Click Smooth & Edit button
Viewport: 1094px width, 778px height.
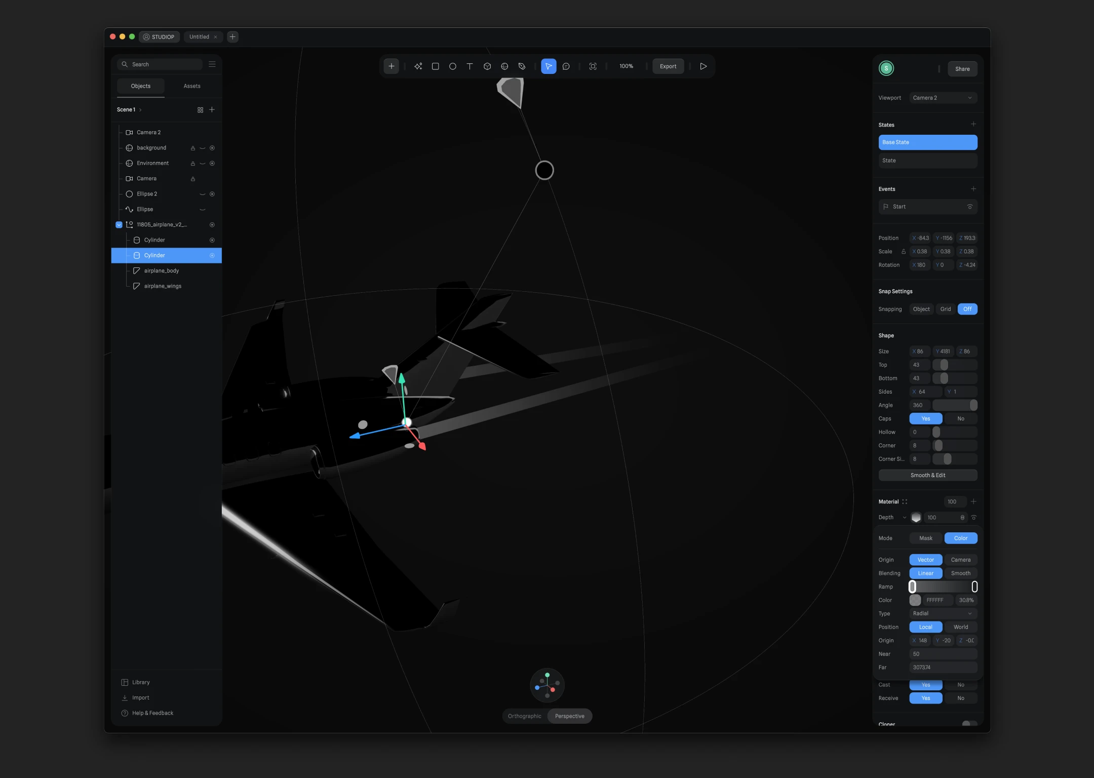point(928,475)
